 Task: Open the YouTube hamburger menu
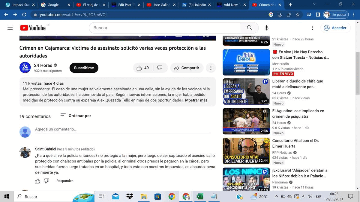point(10,28)
